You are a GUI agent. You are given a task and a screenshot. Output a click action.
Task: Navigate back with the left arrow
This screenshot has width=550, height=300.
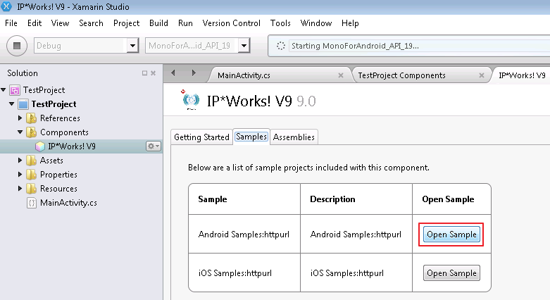173,73
